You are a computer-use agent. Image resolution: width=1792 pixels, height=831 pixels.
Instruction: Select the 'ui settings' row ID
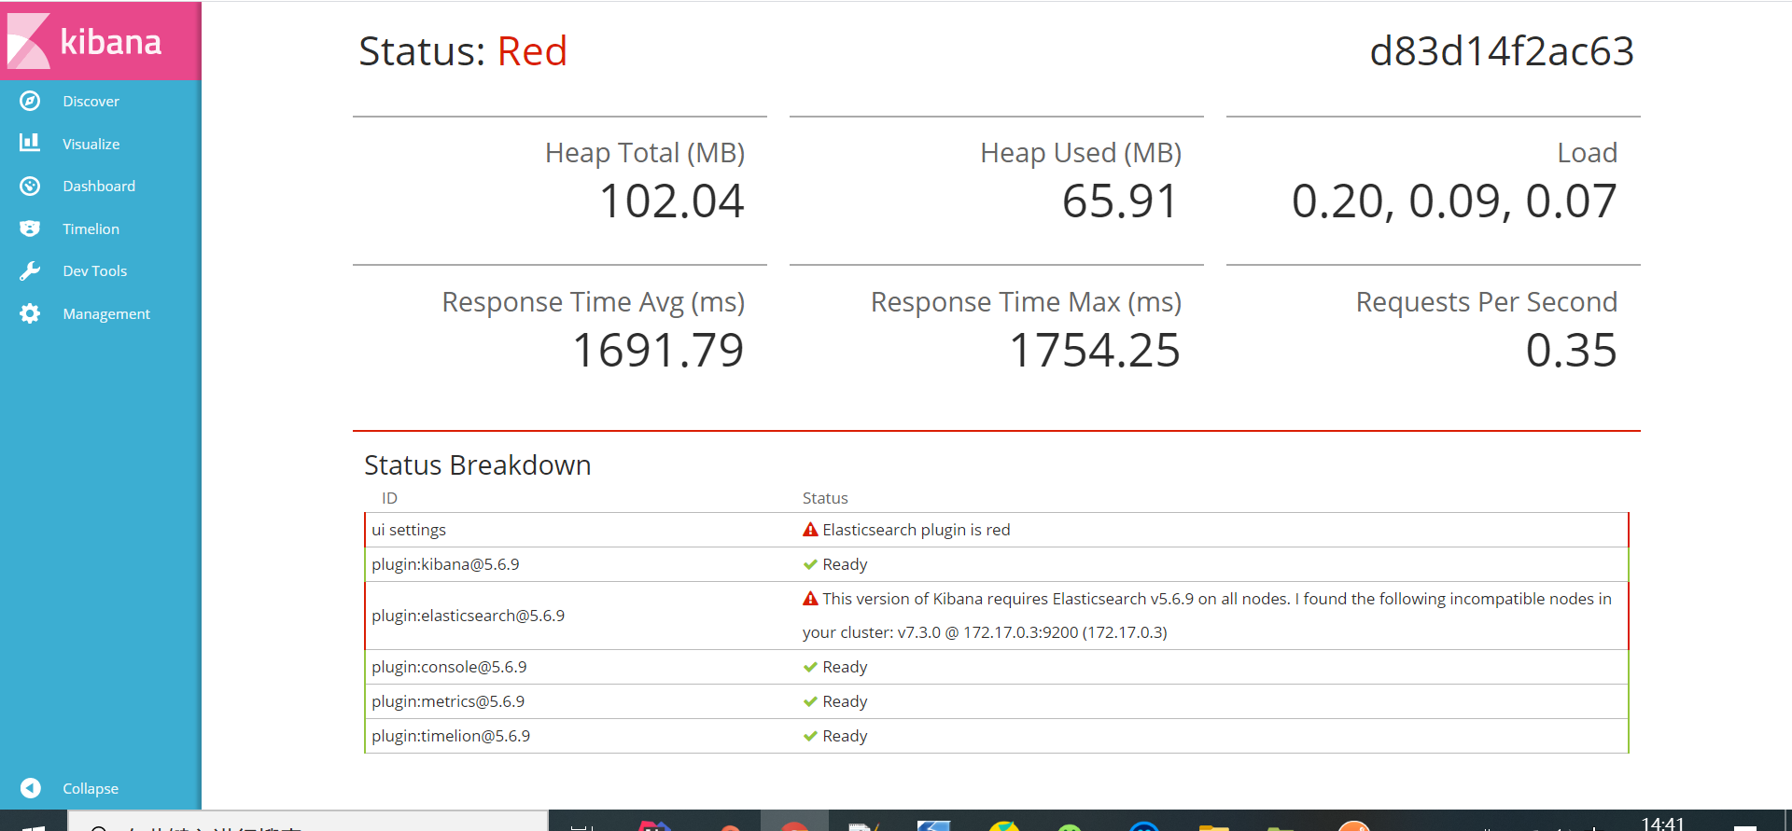pos(409,530)
